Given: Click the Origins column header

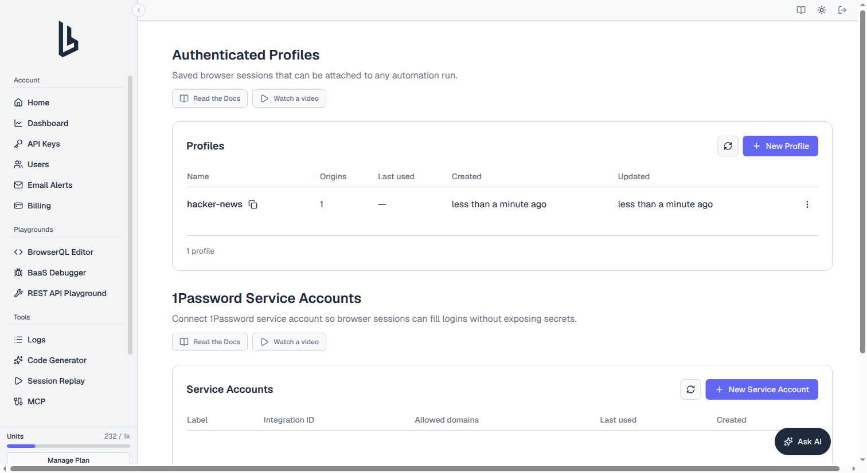Looking at the screenshot, I should [x=333, y=176].
